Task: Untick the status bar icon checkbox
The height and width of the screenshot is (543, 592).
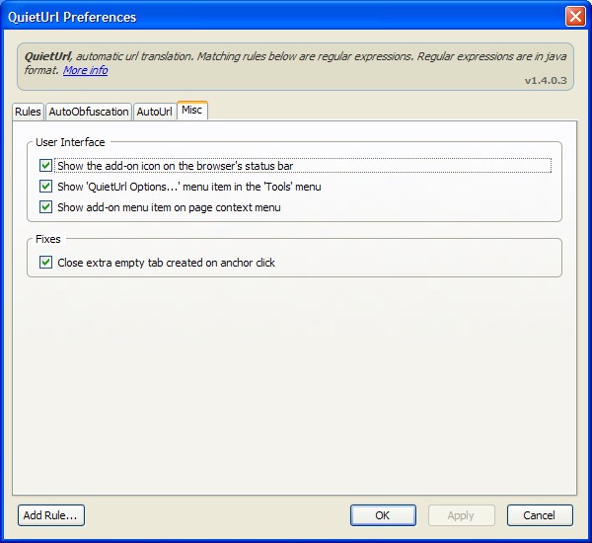Action: click(45, 166)
